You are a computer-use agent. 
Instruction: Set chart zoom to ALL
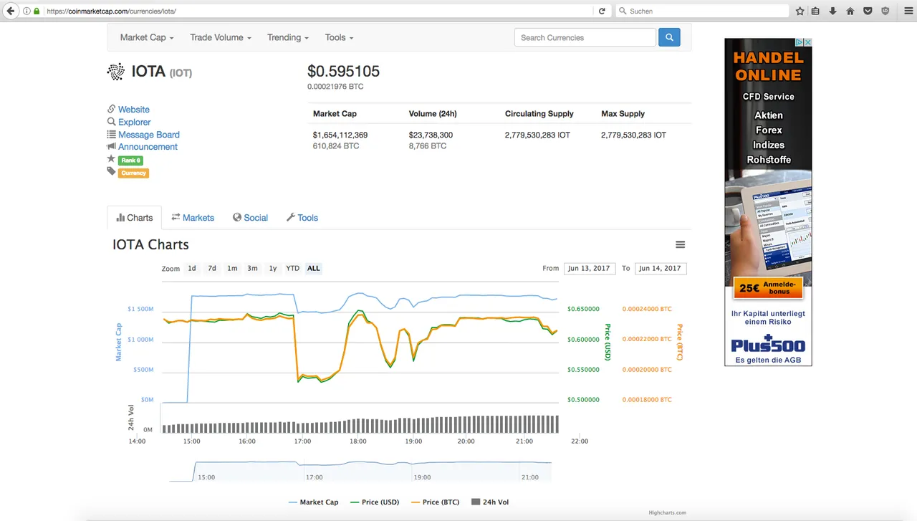[x=313, y=268]
